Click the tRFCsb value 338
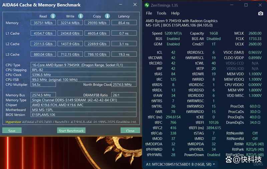Image resolution: width=267 pixels, height=169 pixels. click(x=173, y=133)
